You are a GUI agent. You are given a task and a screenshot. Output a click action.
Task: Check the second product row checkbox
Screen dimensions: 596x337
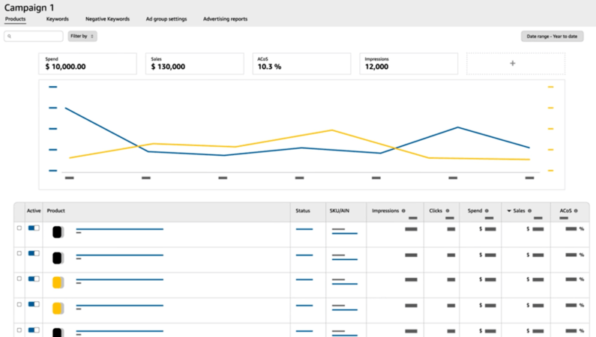click(19, 253)
